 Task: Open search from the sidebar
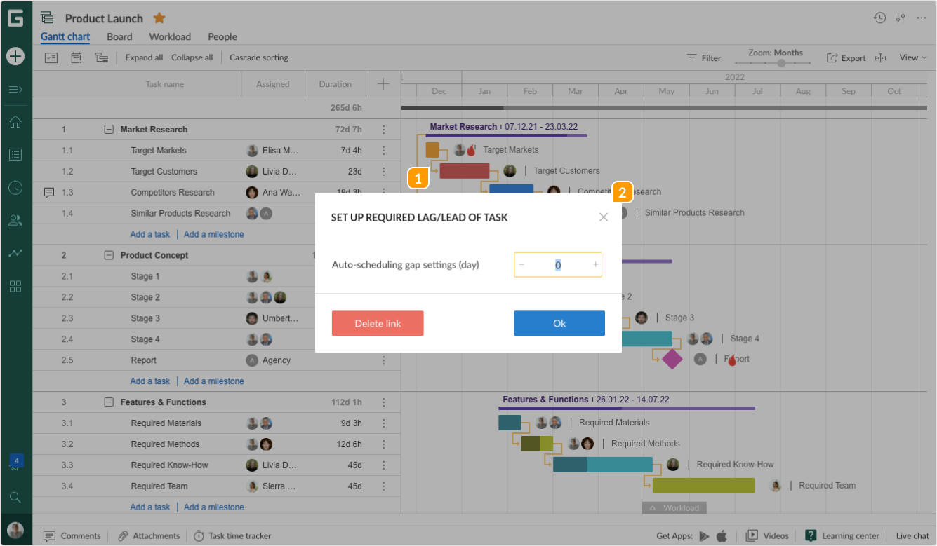[x=15, y=498]
